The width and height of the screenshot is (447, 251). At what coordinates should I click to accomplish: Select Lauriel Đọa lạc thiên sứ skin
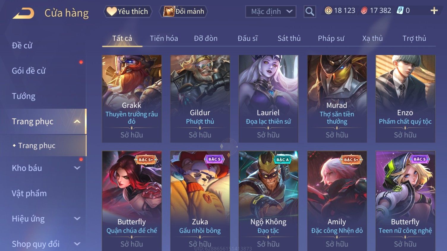(x=268, y=98)
